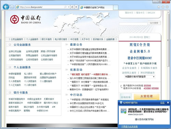
Task: Open the browser home icon
Action: click(159, 7)
